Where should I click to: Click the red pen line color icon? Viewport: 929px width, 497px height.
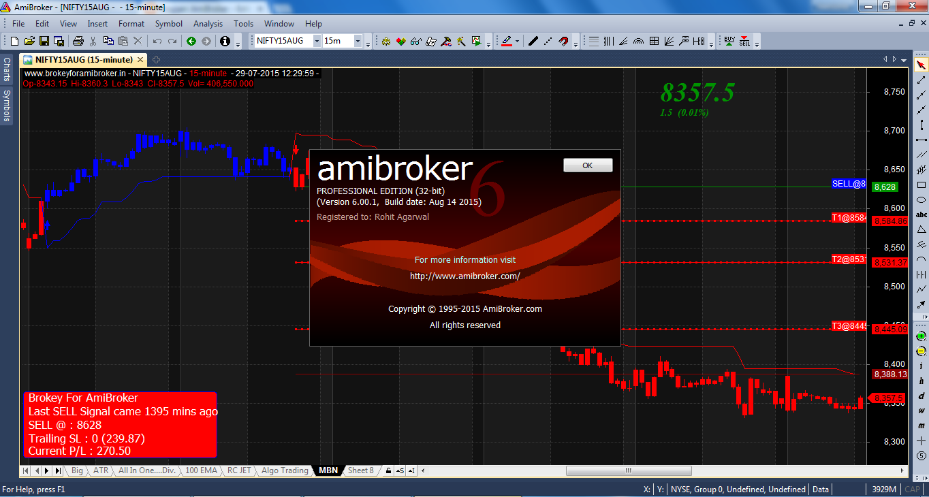coord(506,42)
